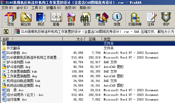Click the 注释 (Comment) toolbar icon
Viewport: 175px width, 103px height.
[x=151, y=17]
